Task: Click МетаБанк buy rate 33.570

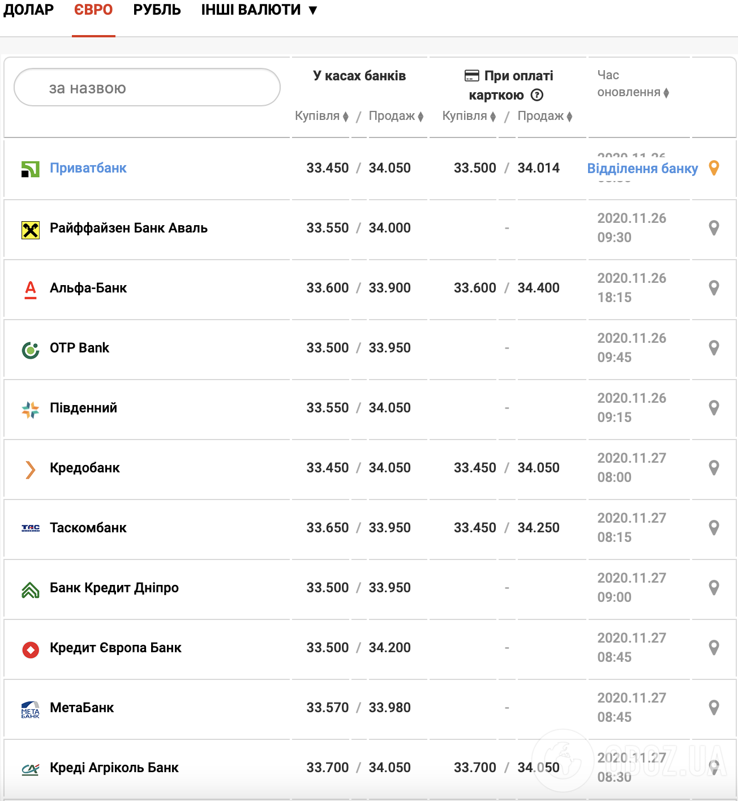Action: coord(328,708)
